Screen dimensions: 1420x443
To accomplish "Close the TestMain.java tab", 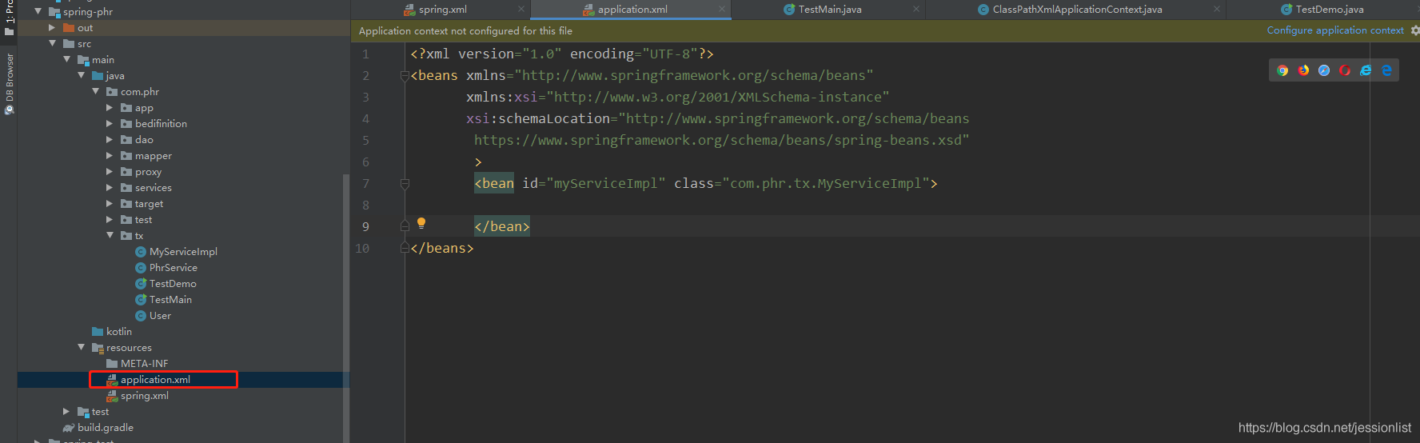I will pyautogui.click(x=916, y=10).
